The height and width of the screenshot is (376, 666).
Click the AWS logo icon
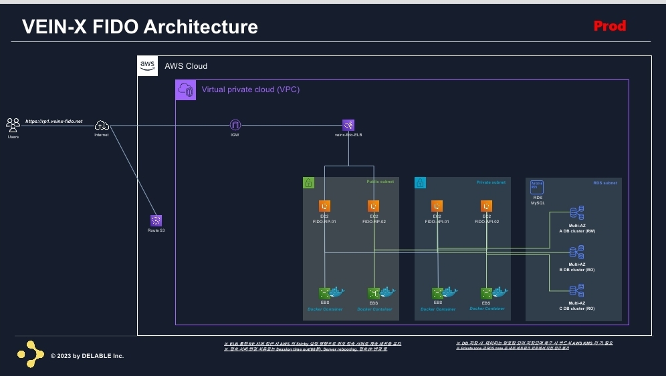click(147, 65)
